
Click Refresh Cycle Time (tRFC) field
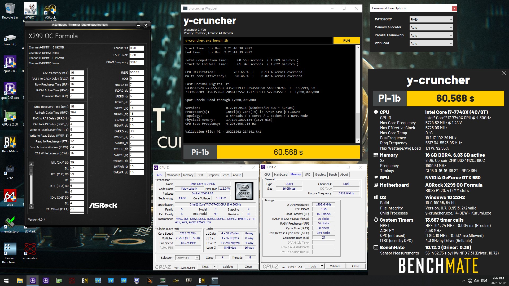77,113
